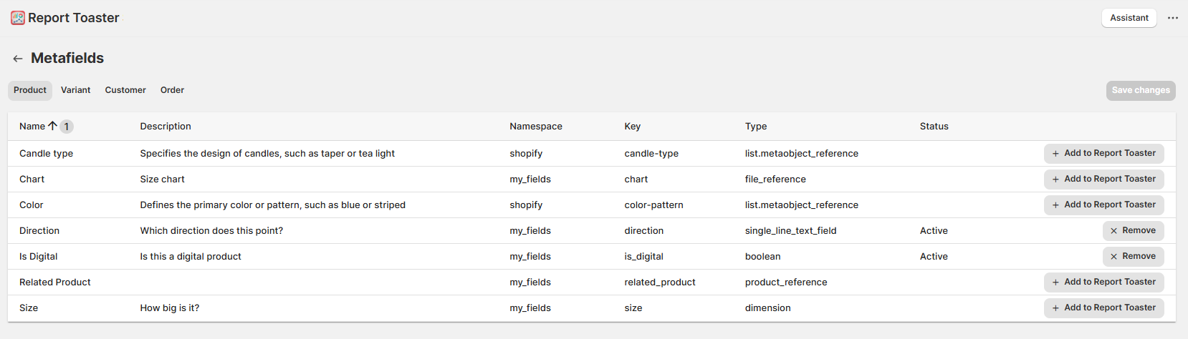Switch to the Variant tab

coord(75,90)
